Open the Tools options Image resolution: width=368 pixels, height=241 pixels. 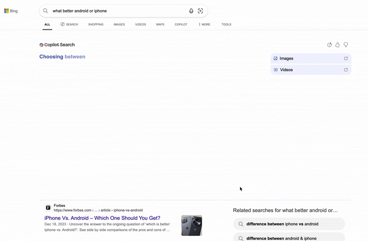226,24
